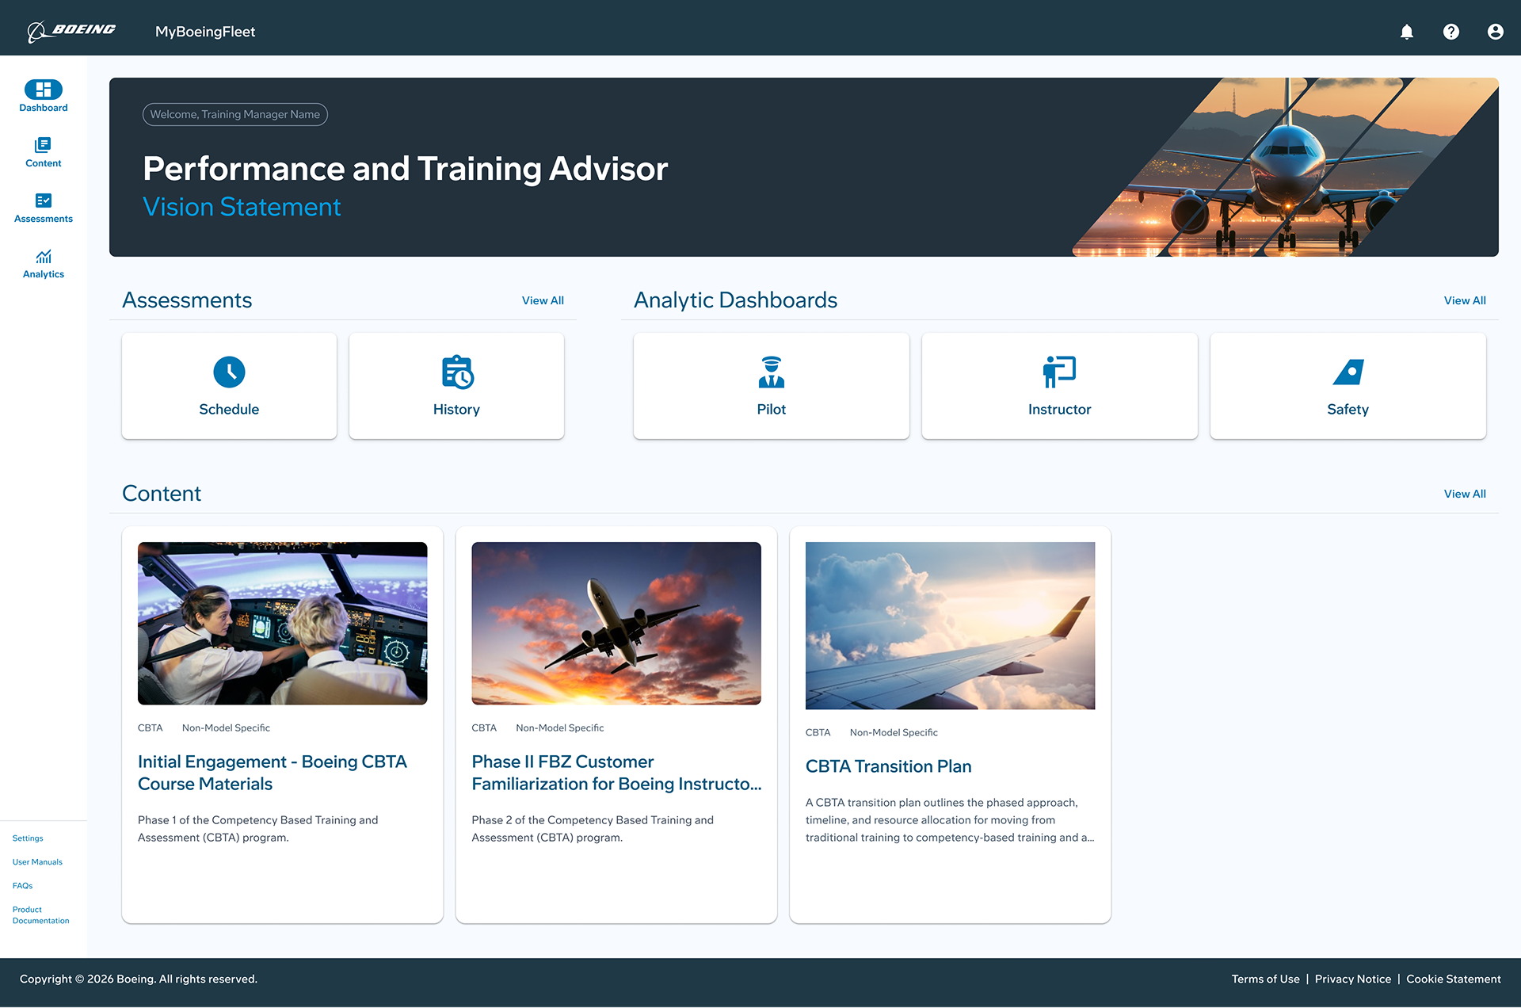This screenshot has height=1008, width=1521.
Task: Open the Analytics sidebar chart icon
Action: (44, 256)
